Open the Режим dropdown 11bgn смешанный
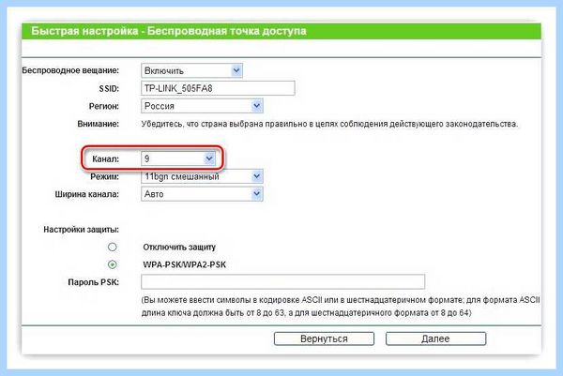Viewport: 563px width, 376px height. [x=202, y=176]
